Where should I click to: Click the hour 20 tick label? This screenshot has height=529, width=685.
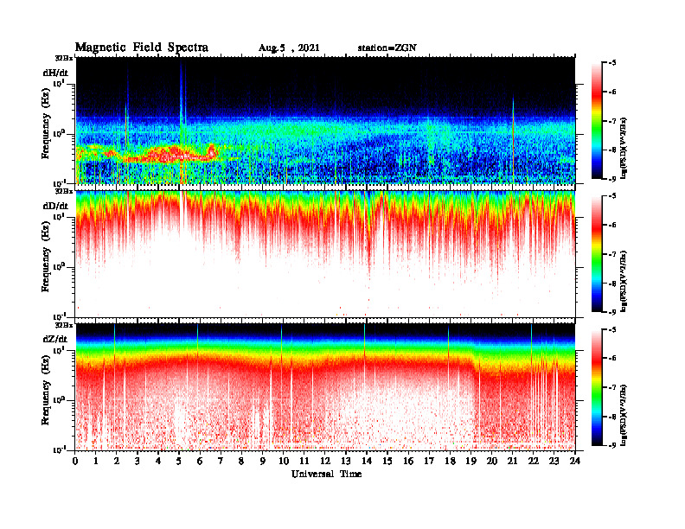pyautogui.click(x=491, y=462)
